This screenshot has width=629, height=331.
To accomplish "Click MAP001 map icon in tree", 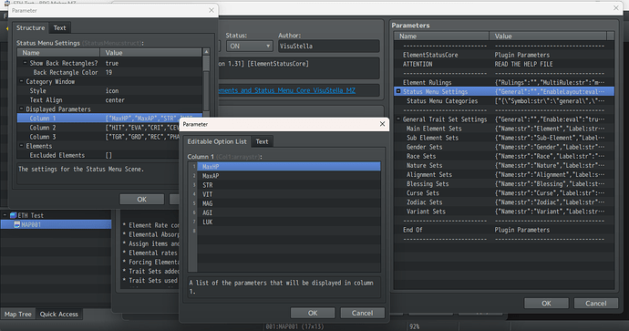I will coord(16,224).
